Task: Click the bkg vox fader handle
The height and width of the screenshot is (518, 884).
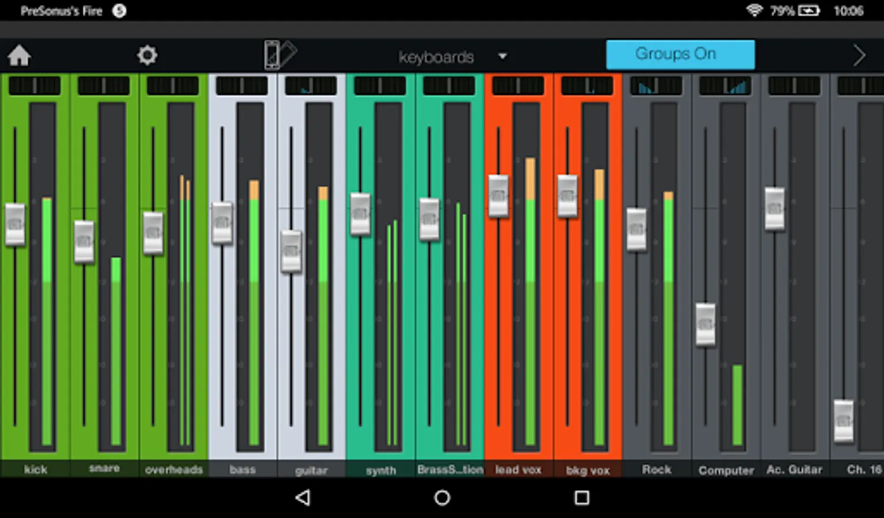Action: 567,196
